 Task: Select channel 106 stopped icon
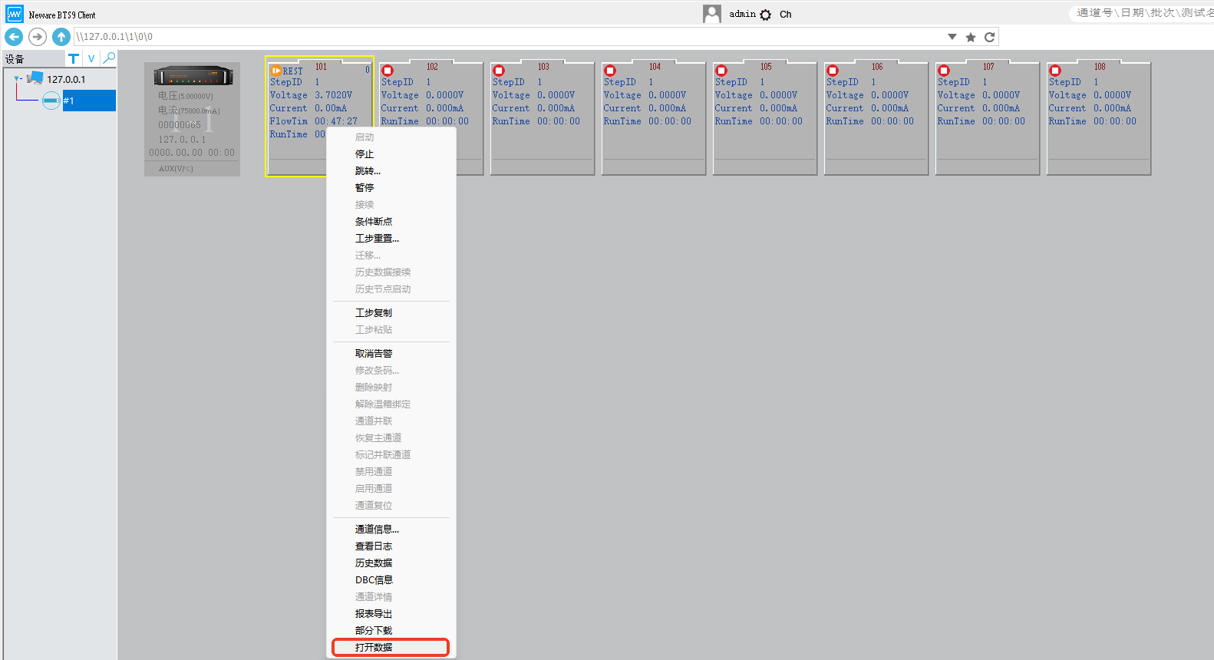pyautogui.click(x=832, y=71)
